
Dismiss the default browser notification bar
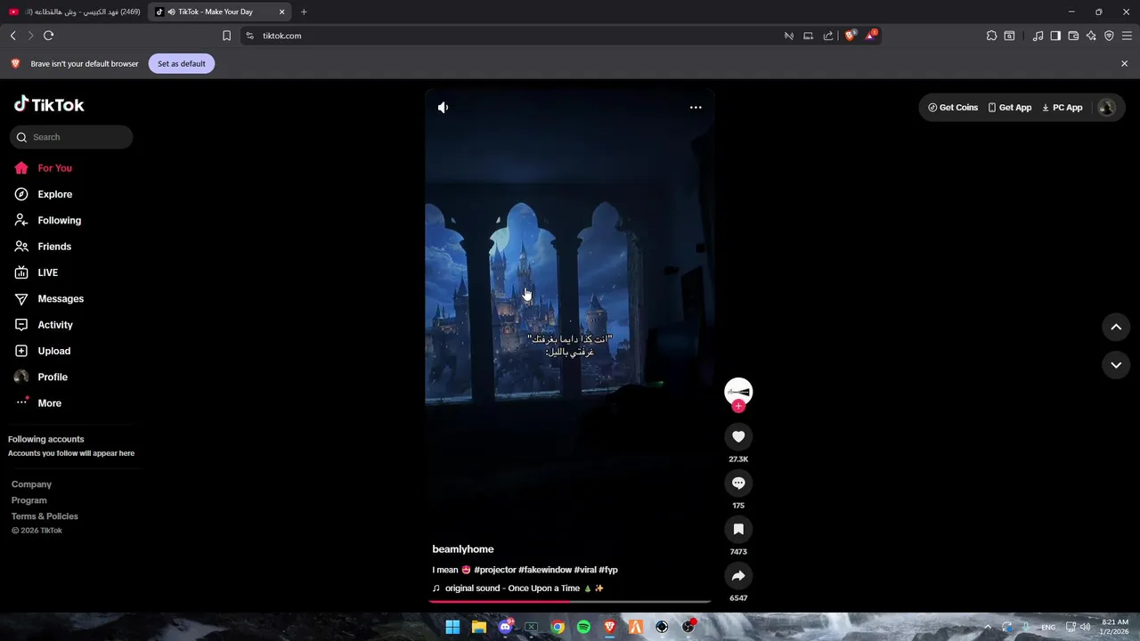[x=1124, y=63]
